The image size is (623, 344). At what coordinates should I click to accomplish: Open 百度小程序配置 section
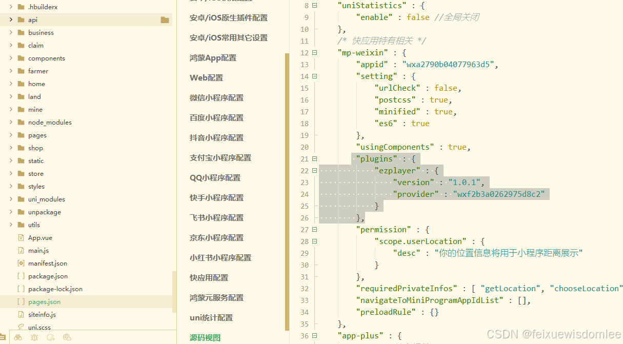[217, 118]
